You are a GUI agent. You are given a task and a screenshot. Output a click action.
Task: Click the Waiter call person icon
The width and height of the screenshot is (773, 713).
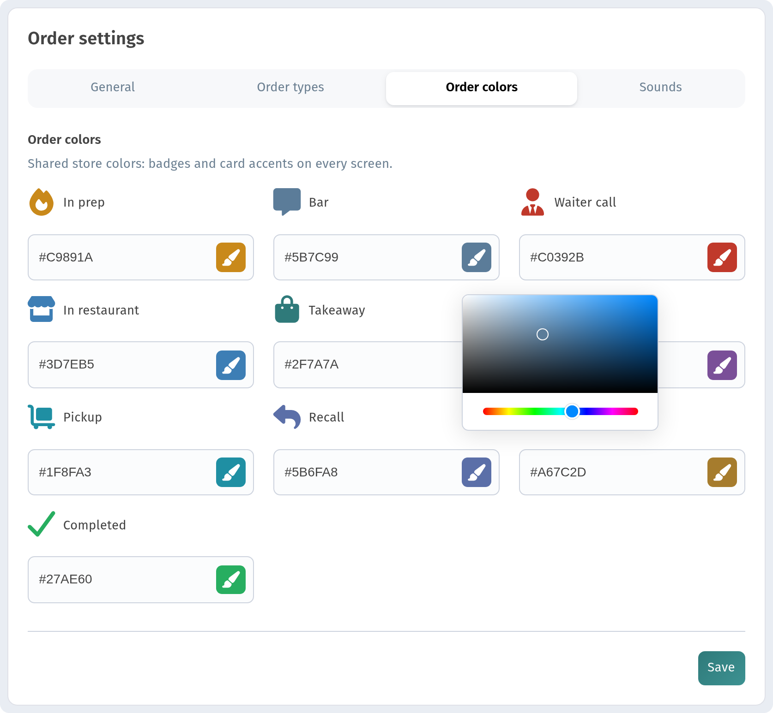point(532,202)
